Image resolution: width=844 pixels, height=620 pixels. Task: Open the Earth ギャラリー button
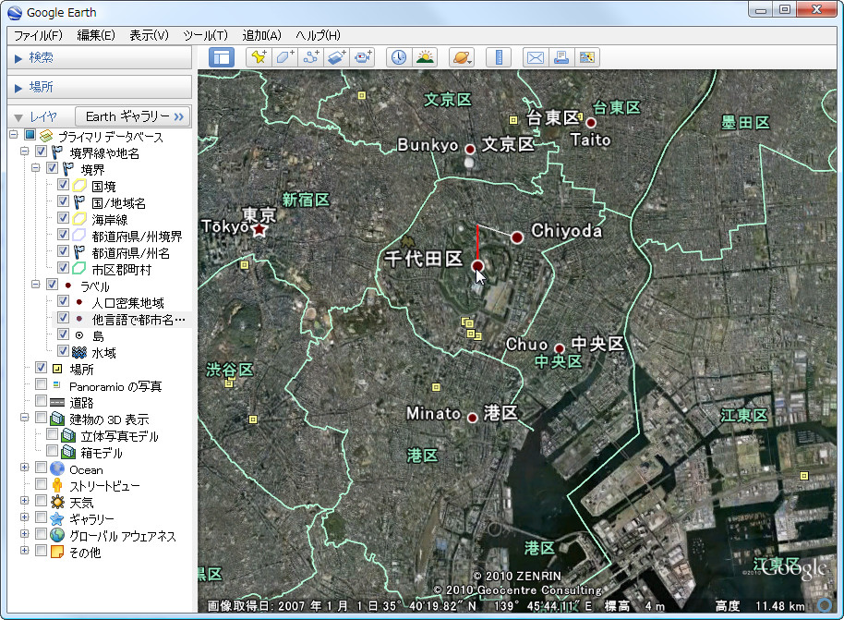point(133,116)
